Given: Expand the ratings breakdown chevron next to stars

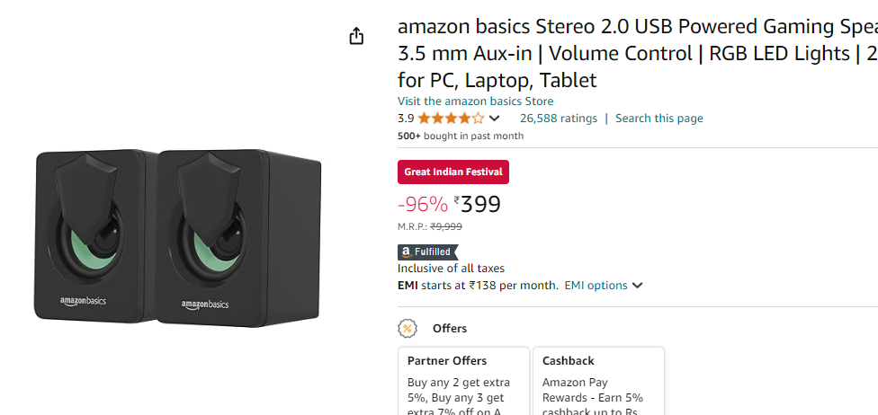Looking at the screenshot, I should click(494, 119).
